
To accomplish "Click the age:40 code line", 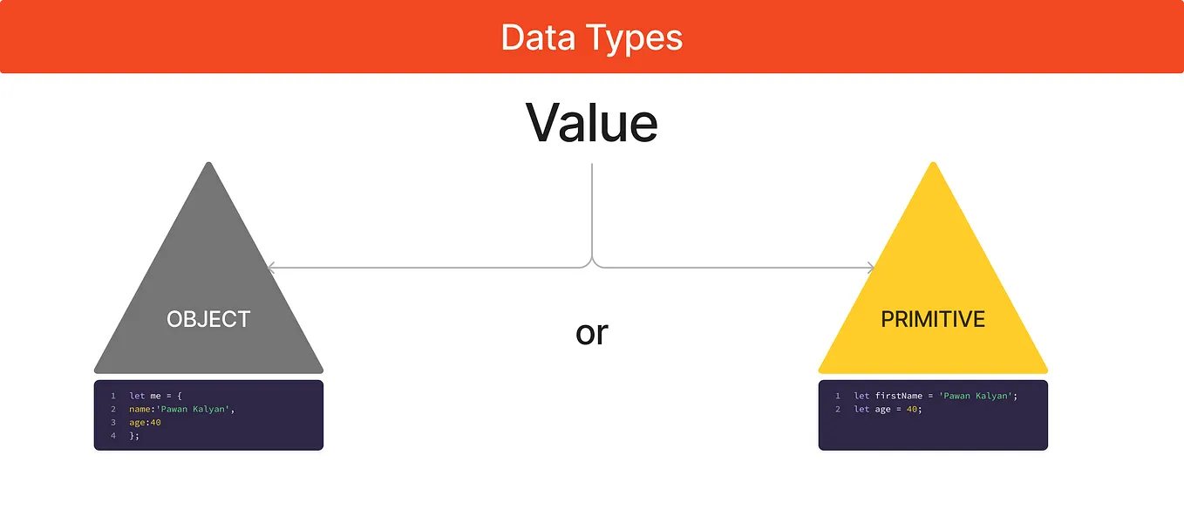I will pos(145,422).
